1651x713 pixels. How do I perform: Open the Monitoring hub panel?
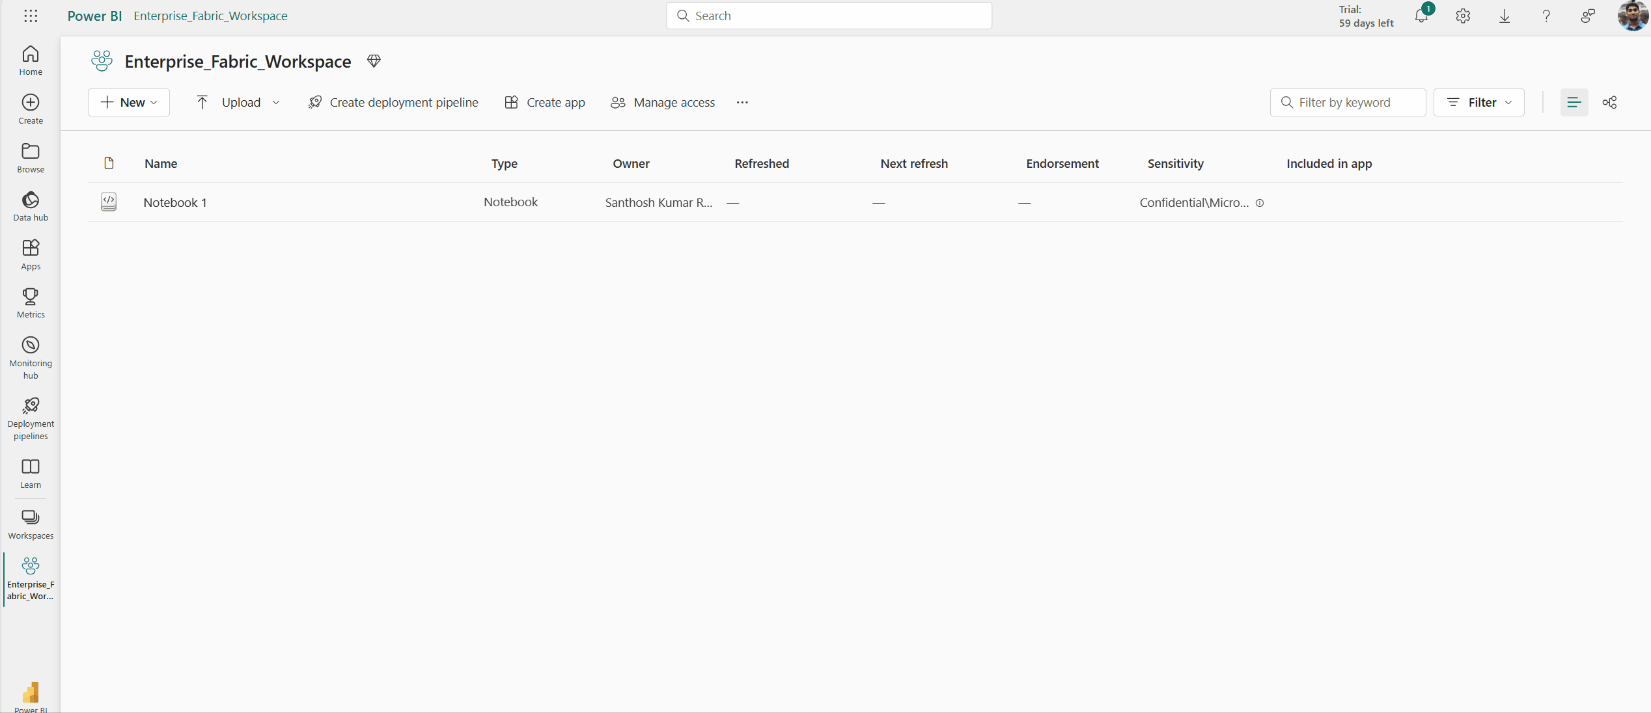29,358
